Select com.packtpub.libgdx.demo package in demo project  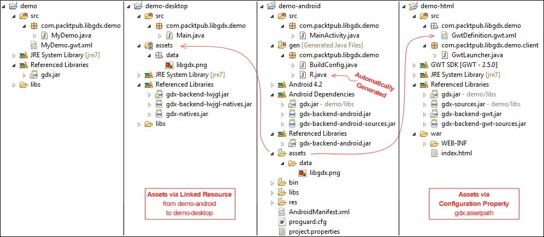click(x=81, y=25)
